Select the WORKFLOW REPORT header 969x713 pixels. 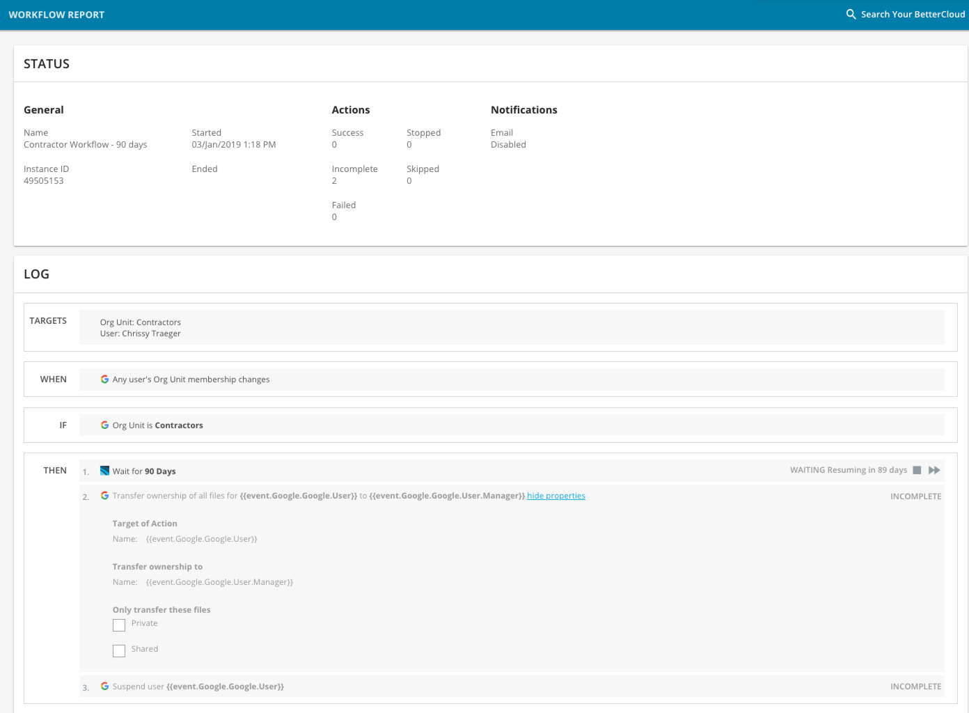(x=56, y=14)
